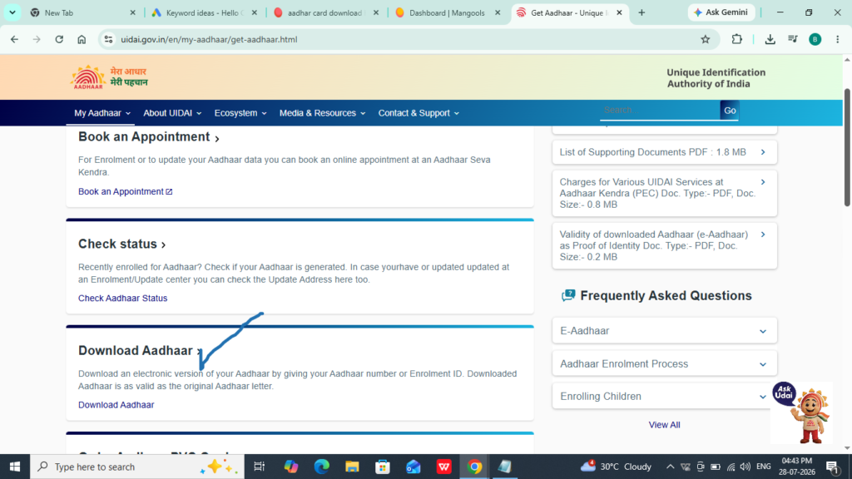Open File Explorer from the taskbar
Screen dimensions: 852x479
[352, 467]
